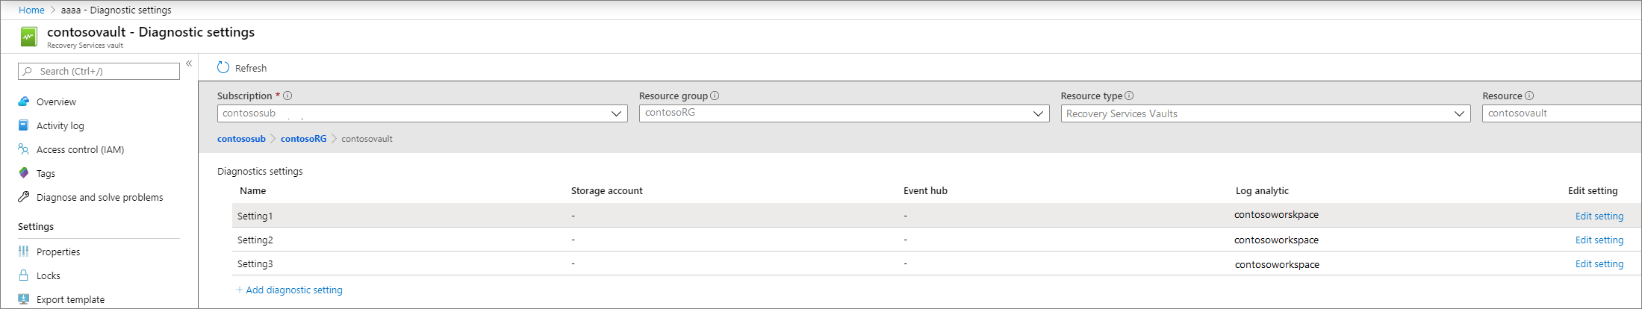This screenshot has height=309, width=1642.
Task: Click the Activity log icon
Action: [24, 125]
